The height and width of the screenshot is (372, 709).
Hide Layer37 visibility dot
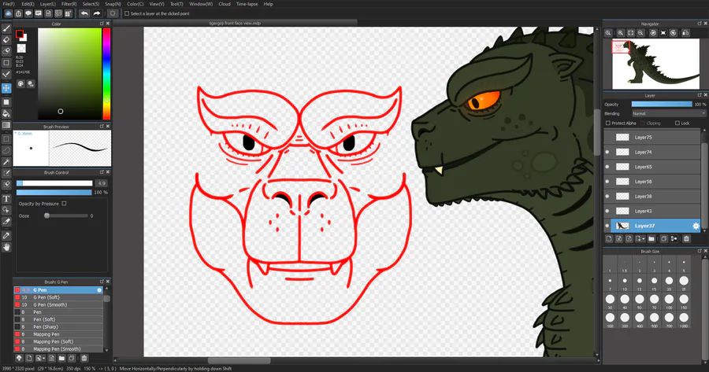coord(607,226)
